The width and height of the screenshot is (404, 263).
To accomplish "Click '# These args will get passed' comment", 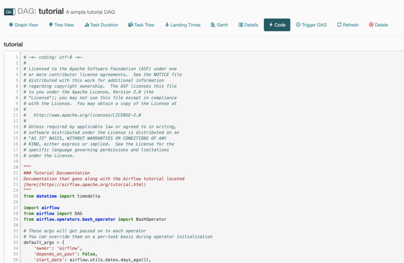I will pos(85,231).
